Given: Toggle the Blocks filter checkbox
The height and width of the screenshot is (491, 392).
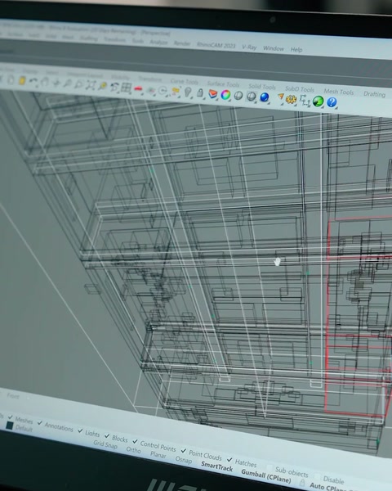Looking at the screenshot, I should [x=107, y=436].
